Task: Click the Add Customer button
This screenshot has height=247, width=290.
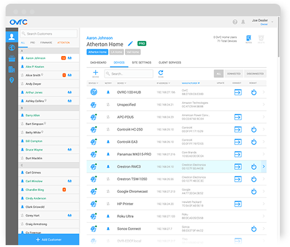Action: click(49, 240)
